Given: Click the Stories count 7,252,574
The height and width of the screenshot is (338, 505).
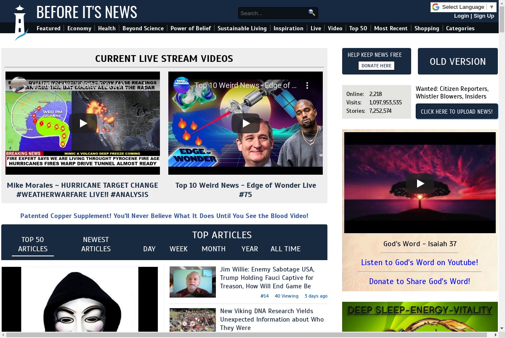Looking at the screenshot, I should (x=380, y=111).
